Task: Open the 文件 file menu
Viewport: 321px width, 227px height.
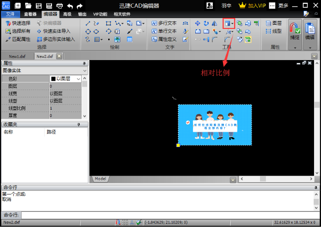Action: point(11,14)
